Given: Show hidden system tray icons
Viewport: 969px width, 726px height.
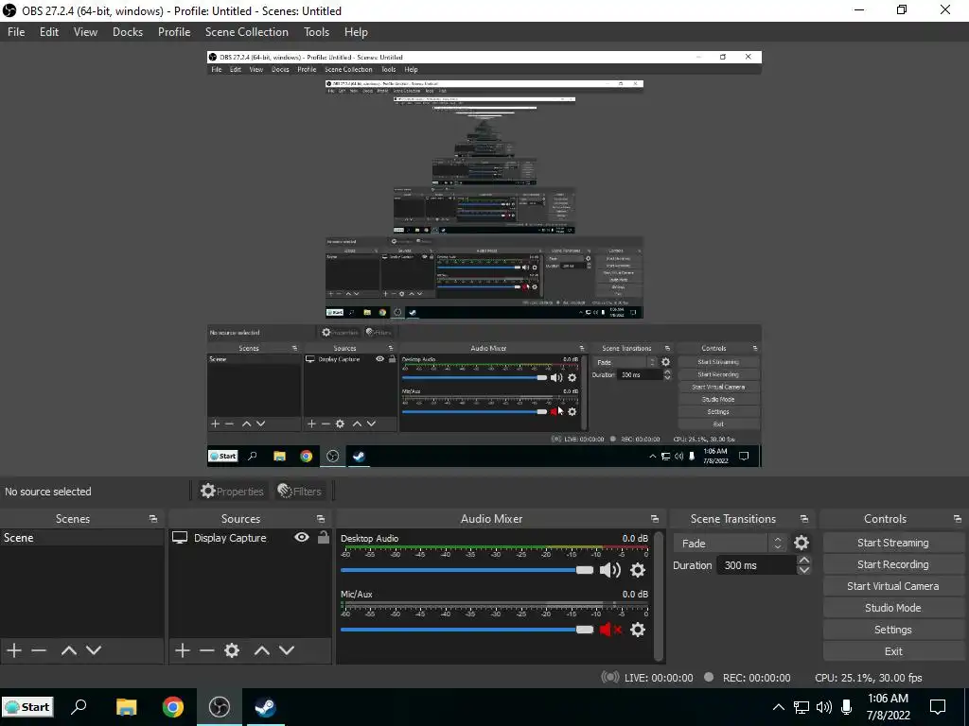Looking at the screenshot, I should pos(779,707).
